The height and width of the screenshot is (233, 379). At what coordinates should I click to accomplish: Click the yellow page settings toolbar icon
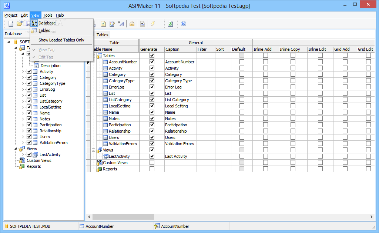pos(104,24)
